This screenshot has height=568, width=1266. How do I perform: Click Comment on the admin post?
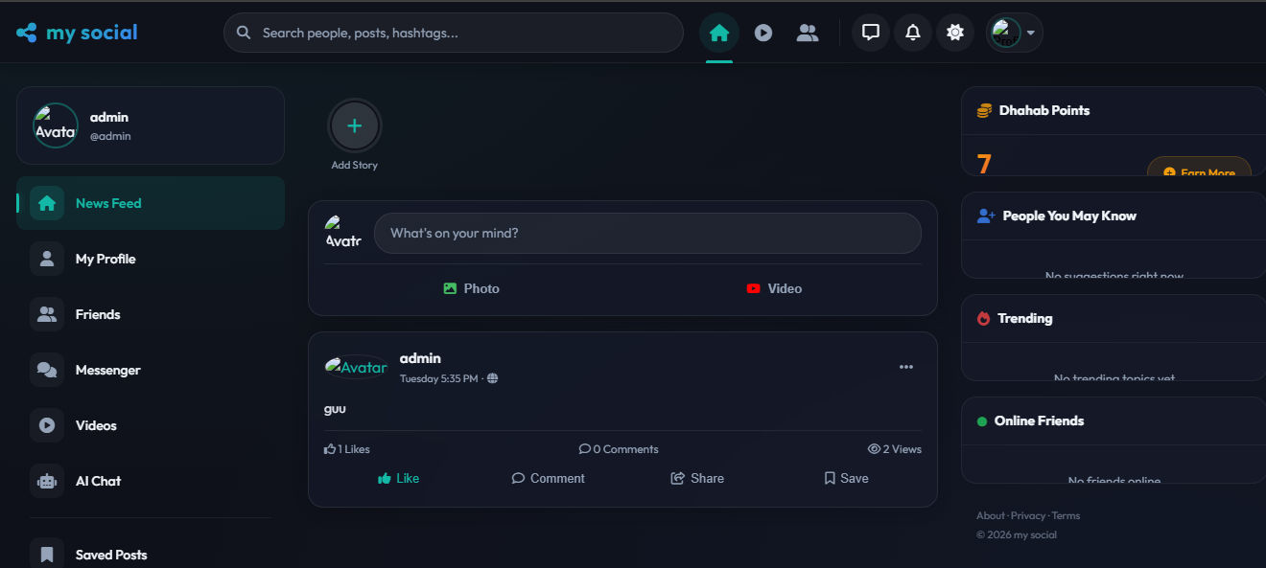click(x=549, y=479)
